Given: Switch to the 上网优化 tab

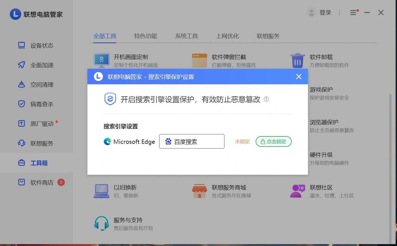Looking at the screenshot, I should (x=227, y=36).
